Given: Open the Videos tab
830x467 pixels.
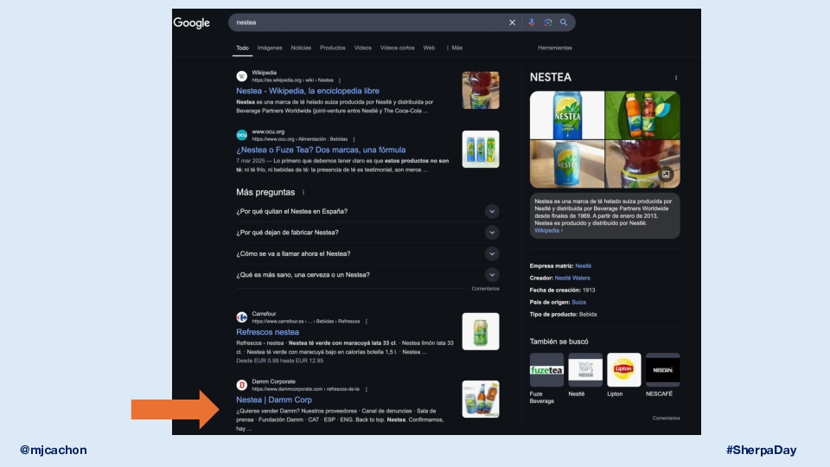Looking at the screenshot, I should coord(362,48).
